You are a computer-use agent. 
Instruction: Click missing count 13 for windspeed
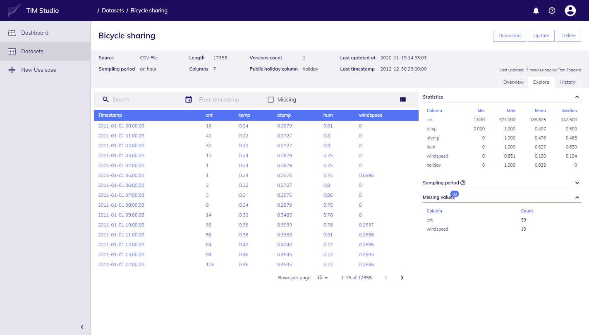click(524, 229)
